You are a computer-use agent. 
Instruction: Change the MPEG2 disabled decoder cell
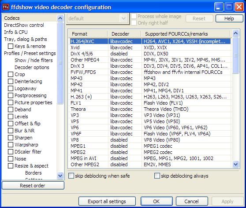coord(125,152)
